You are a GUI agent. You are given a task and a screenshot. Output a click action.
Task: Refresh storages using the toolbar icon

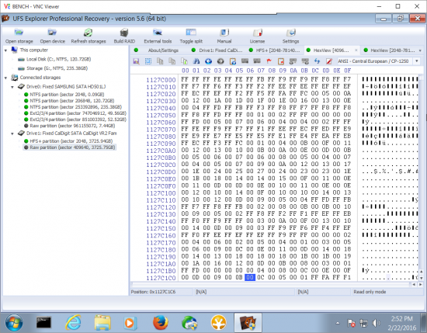click(89, 36)
